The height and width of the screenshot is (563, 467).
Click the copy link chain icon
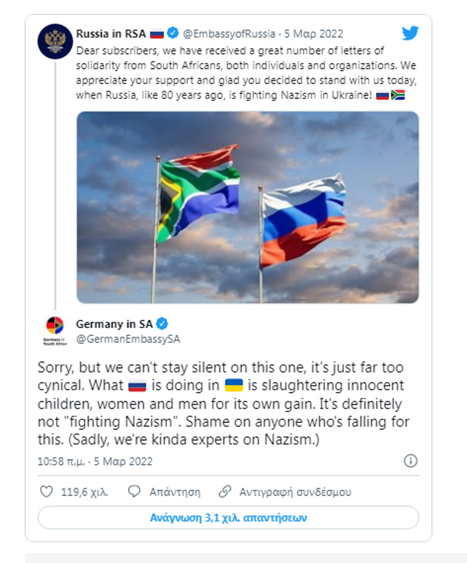[x=225, y=492]
